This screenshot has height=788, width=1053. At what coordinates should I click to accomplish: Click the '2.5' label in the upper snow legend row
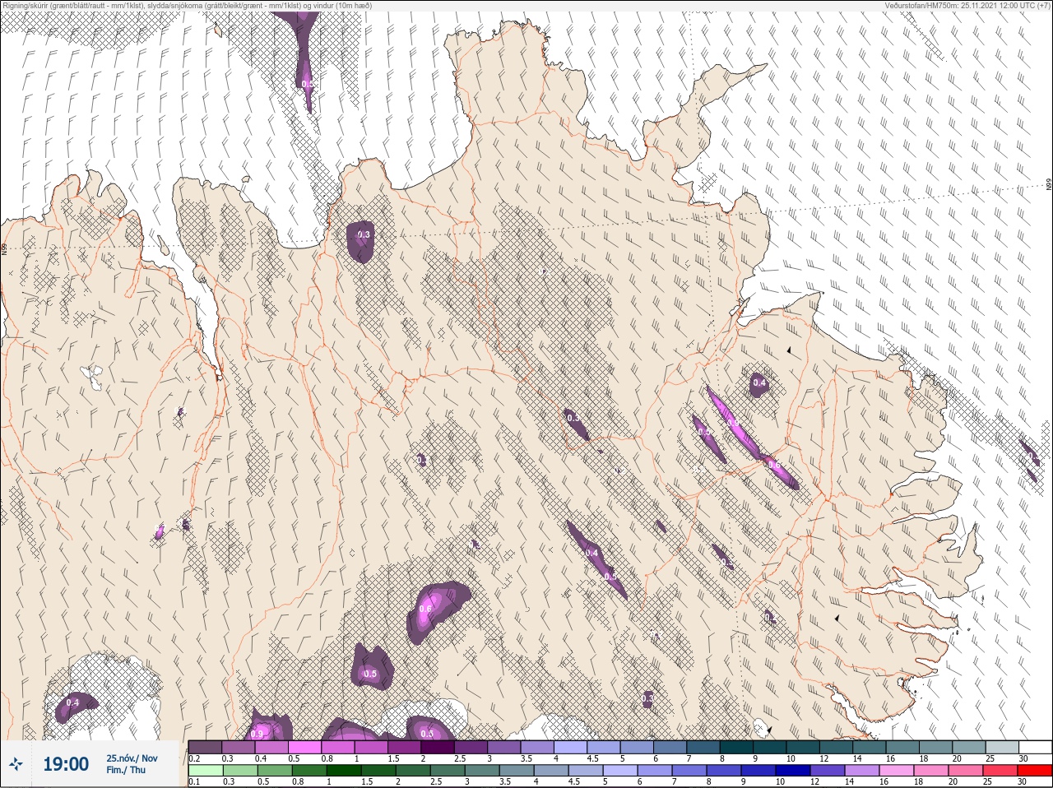click(459, 758)
